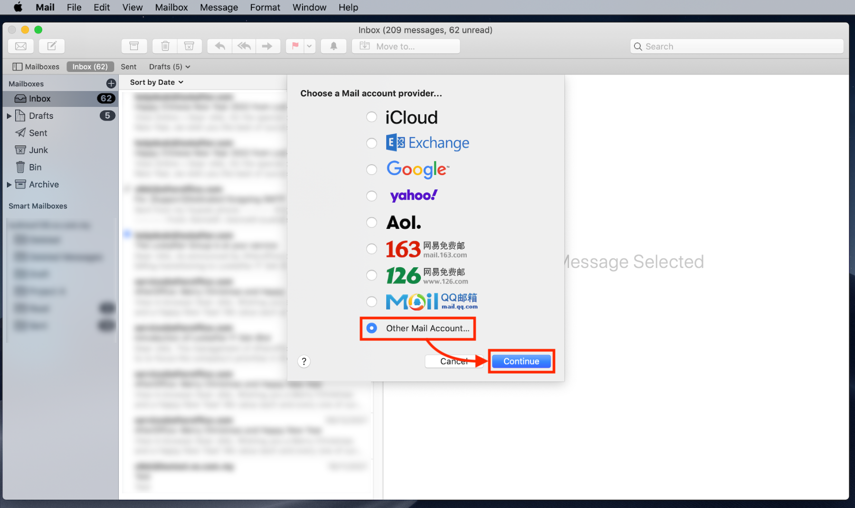855x508 pixels.
Task: Open the Mailbox menu in menu bar
Action: [x=171, y=7]
